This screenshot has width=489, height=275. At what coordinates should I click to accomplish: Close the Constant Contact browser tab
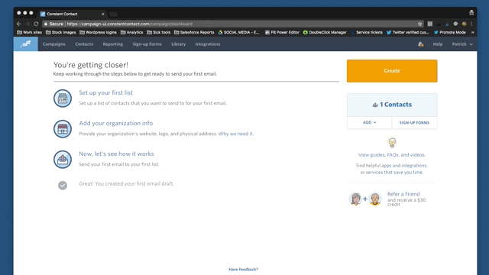tap(102, 14)
